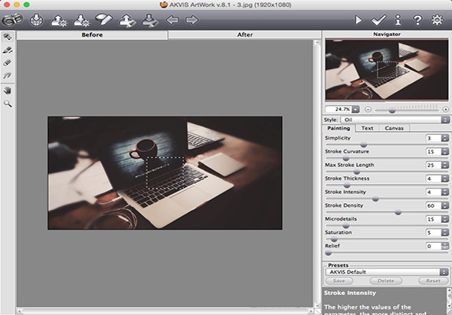Screen dimensions: 452x315
Task: Click the image area vertical scrollbar
Action: click(x=317, y=174)
